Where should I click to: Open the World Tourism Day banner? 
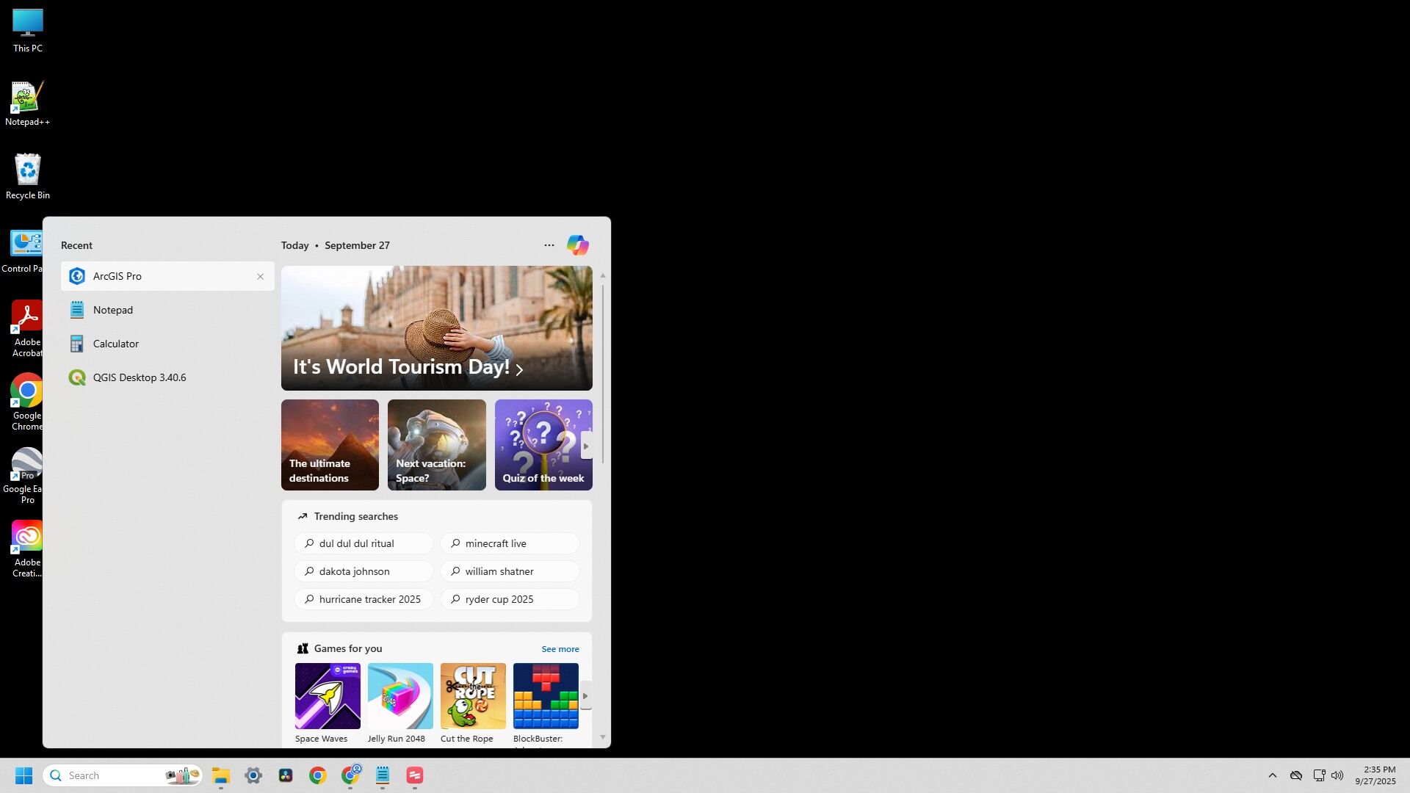(x=436, y=328)
